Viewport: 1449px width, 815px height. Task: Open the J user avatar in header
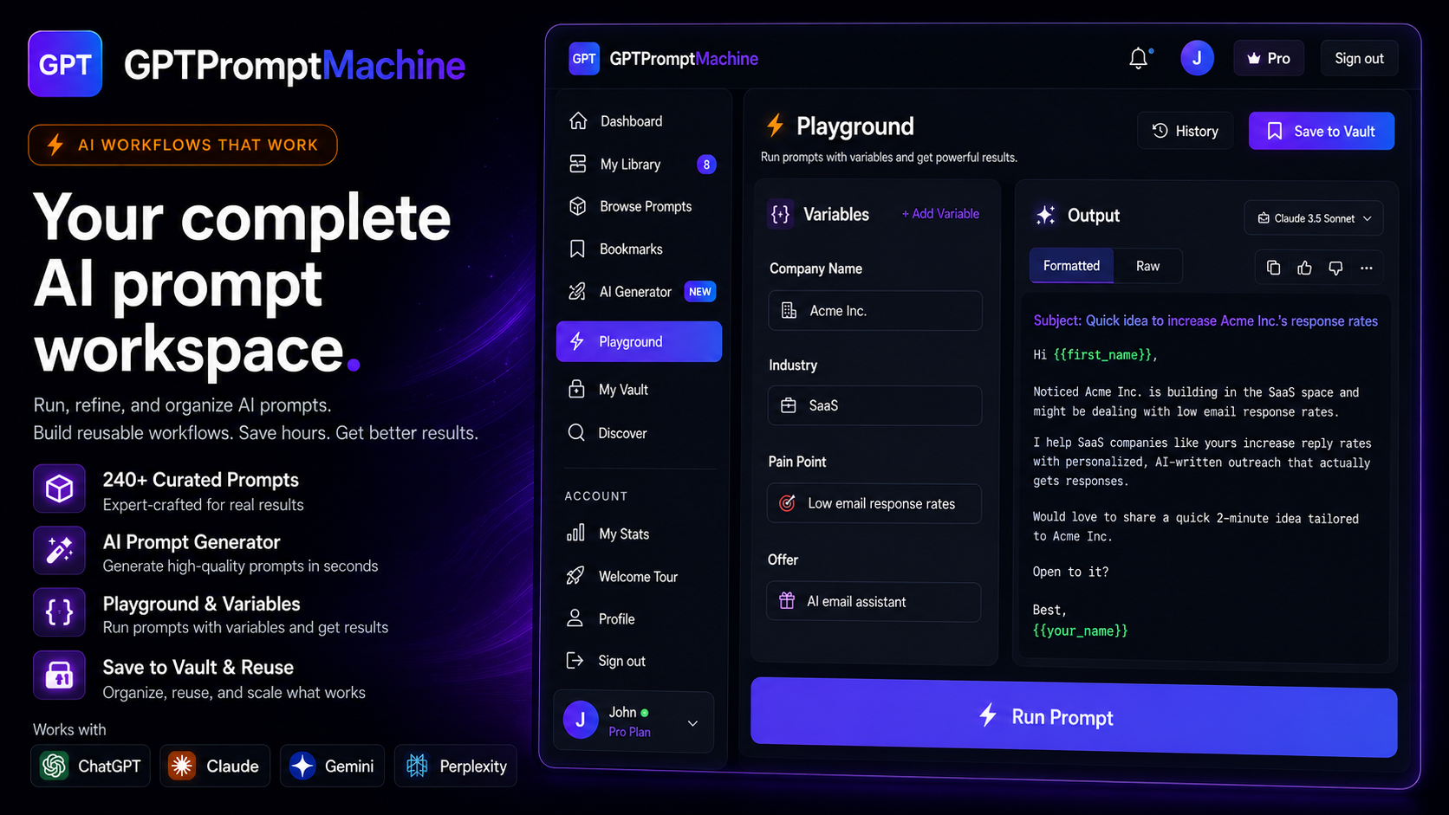pos(1197,58)
